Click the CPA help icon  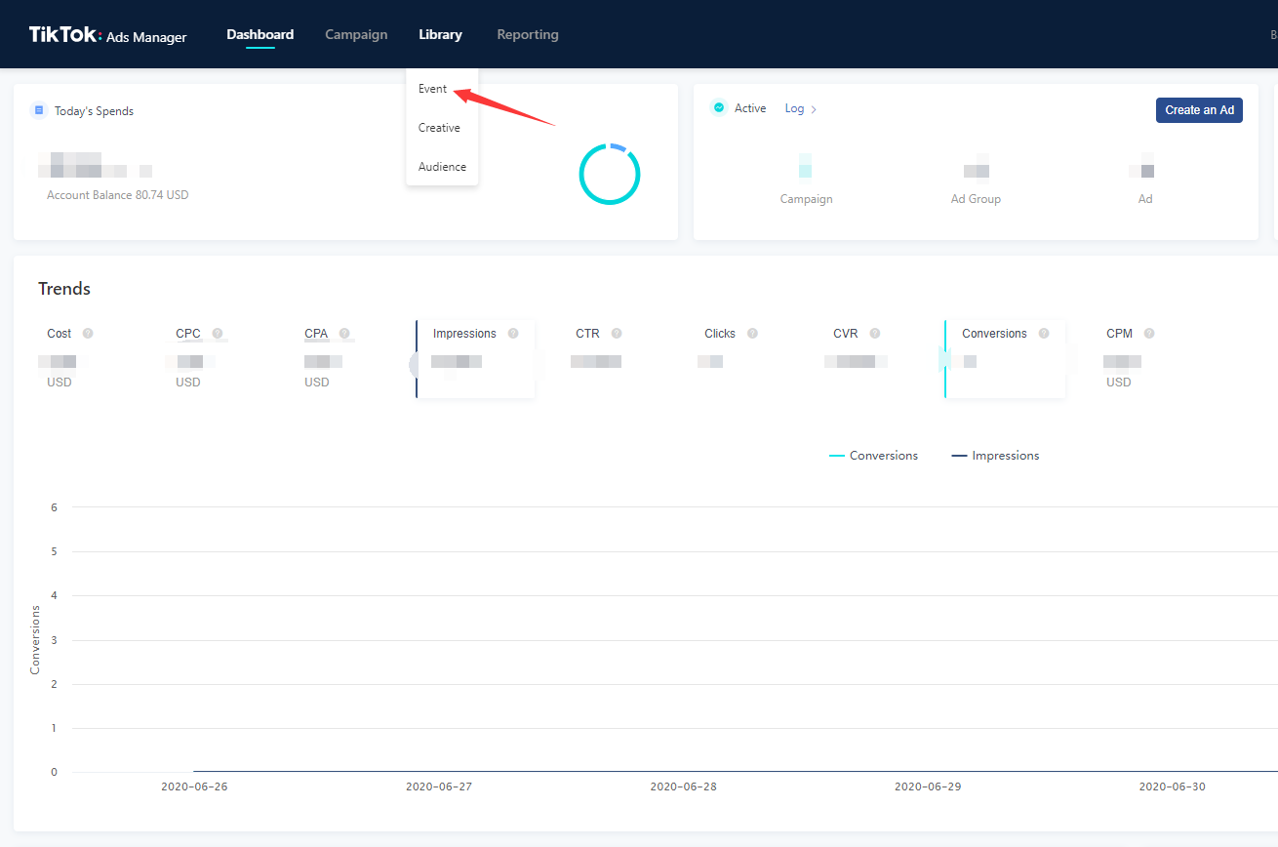[x=344, y=334]
